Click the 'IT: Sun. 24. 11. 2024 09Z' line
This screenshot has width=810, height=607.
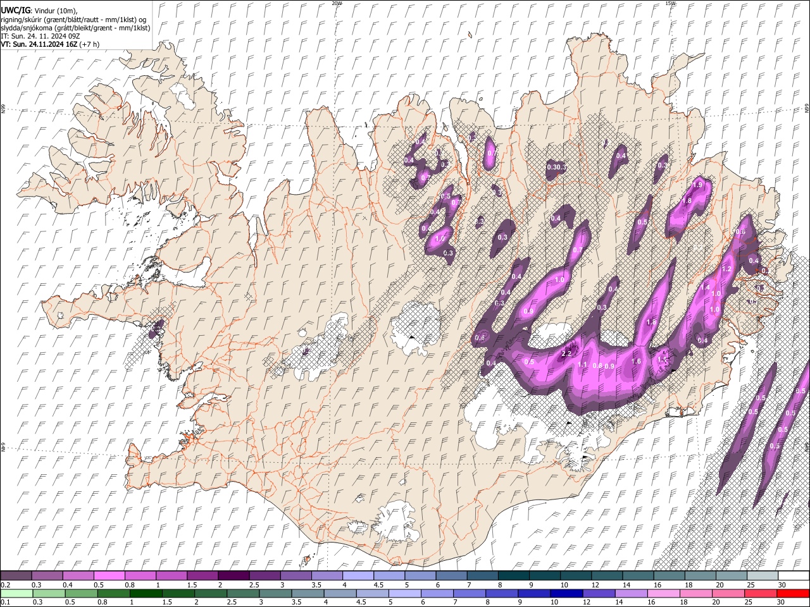point(40,36)
